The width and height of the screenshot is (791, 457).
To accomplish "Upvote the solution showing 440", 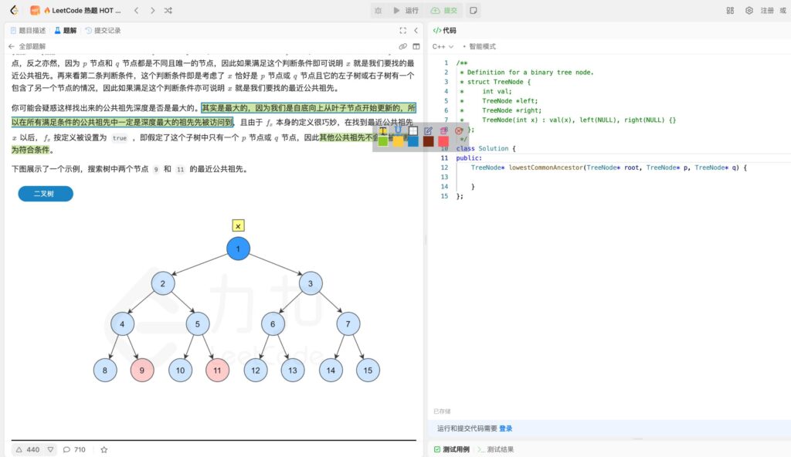I will click(x=27, y=449).
